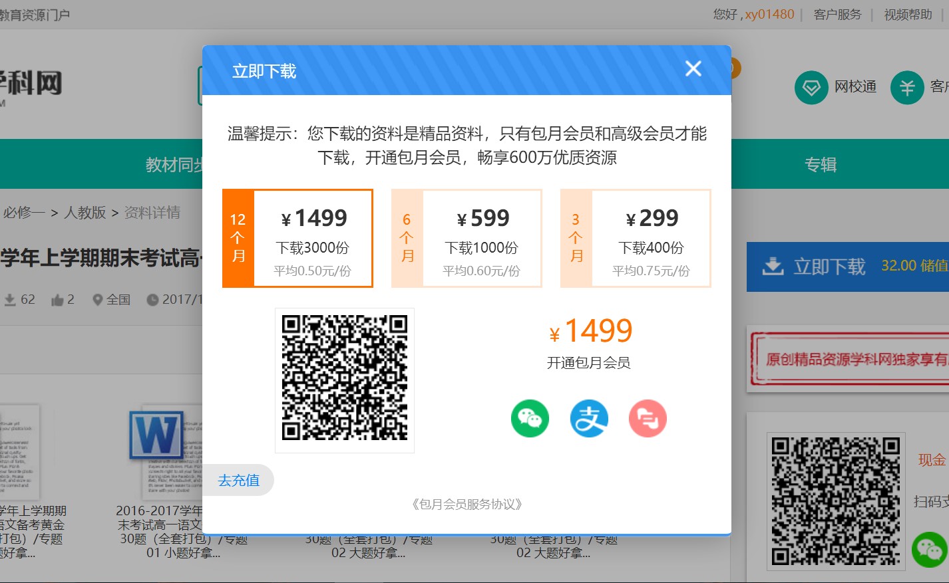Screen dimensions: 949x583
Task: Open the 网校通 link
Action: pyautogui.click(x=855, y=87)
